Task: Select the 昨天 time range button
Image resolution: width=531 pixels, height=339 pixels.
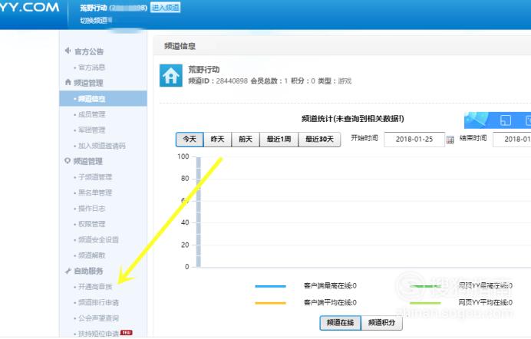Action: tap(217, 139)
